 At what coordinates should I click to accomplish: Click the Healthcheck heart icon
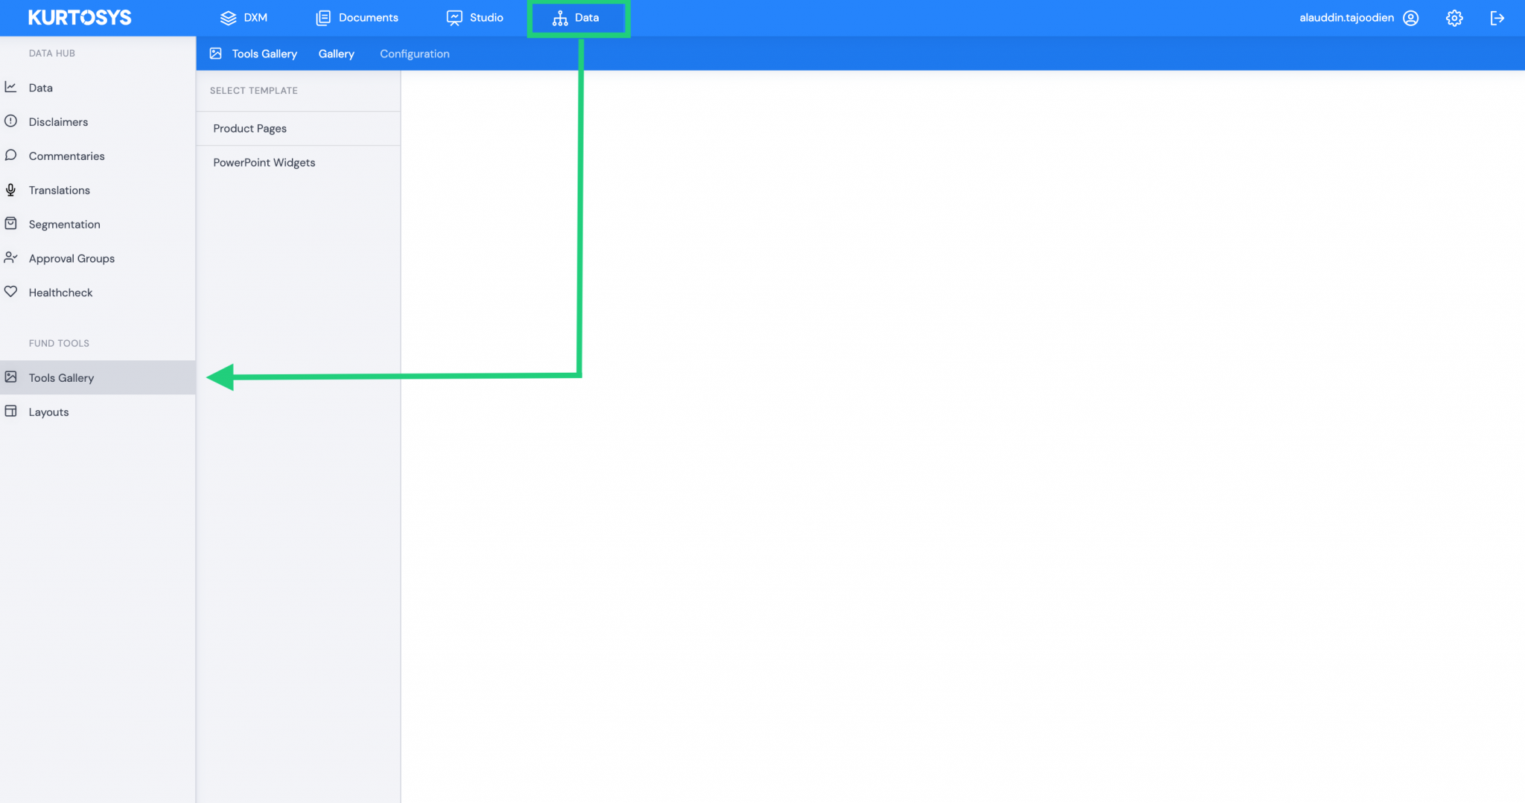coord(11,292)
